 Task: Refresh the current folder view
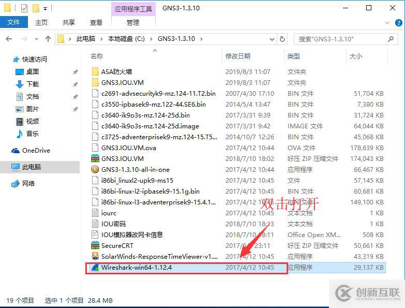[282, 39]
